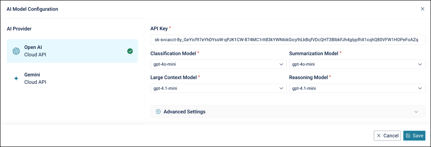Screen dimensions: 431x147
Task: Open the Large Context Model dropdown
Action: (218, 88)
